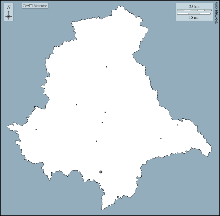
Task: Select the ring-shaped capital city marker
Action: coord(101,172)
